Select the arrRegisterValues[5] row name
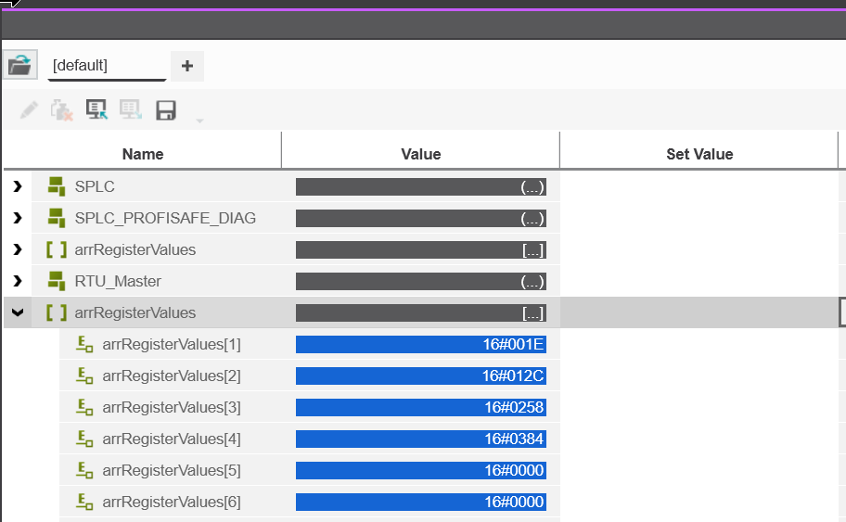 point(172,470)
